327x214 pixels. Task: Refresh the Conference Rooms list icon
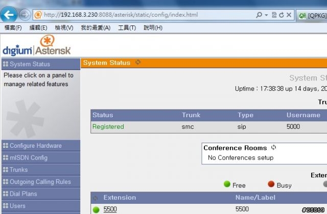(x=273, y=147)
